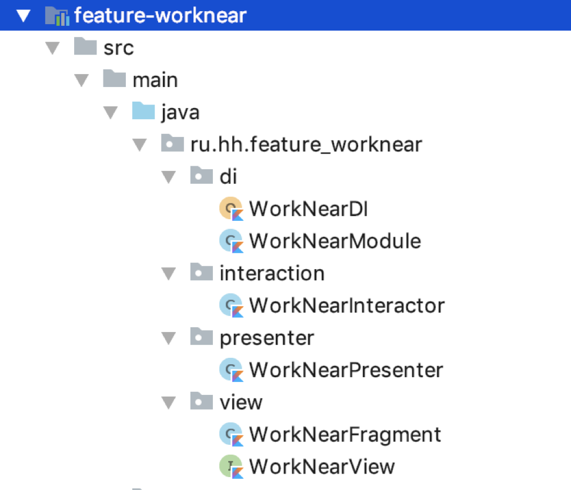Collapse the main folder arrow
Image resolution: width=571 pixels, height=490 pixels.
[82, 80]
